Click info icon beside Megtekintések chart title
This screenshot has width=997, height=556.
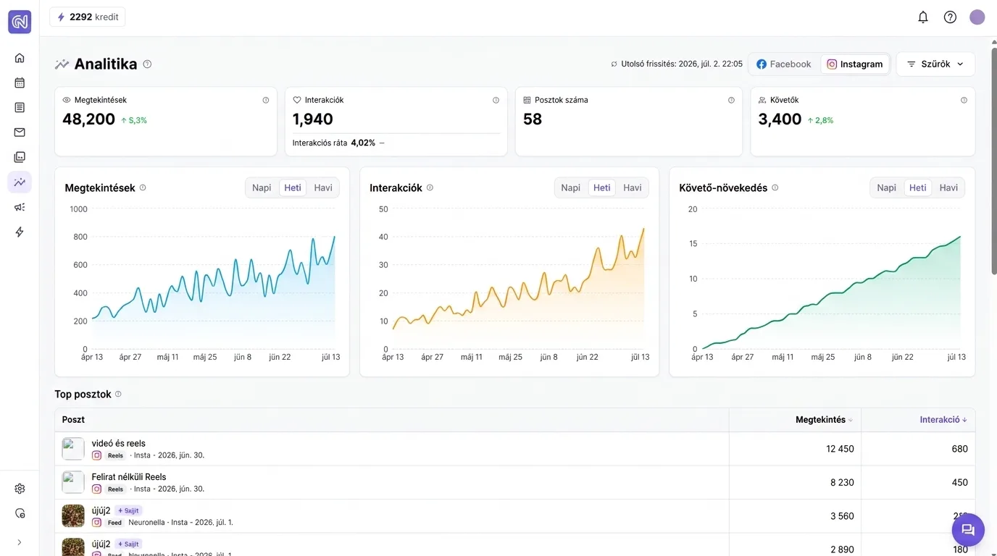click(143, 188)
